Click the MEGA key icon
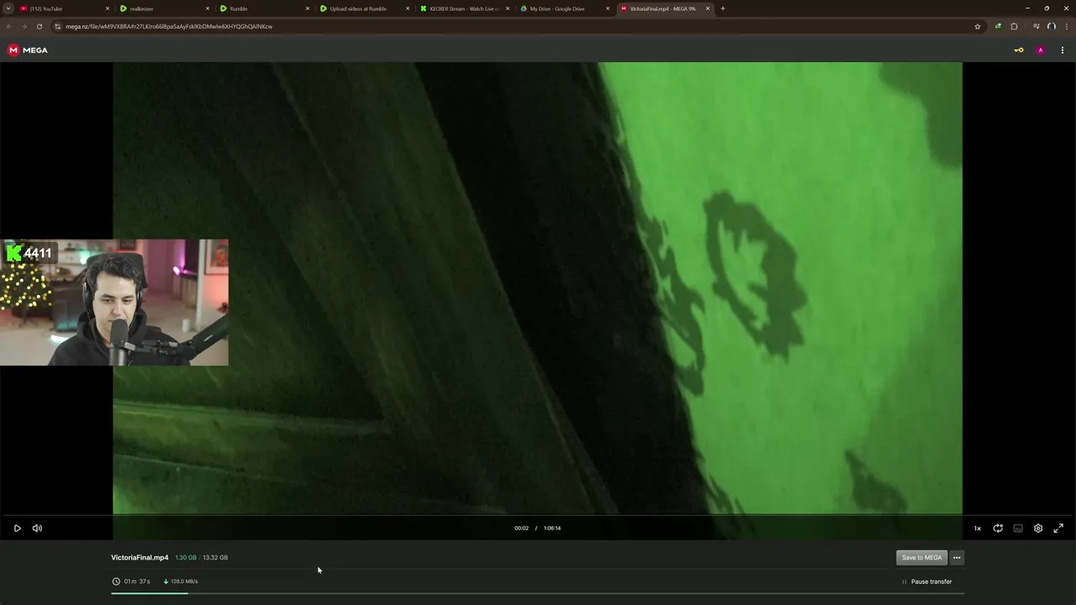This screenshot has height=605, width=1076. (1019, 50)
